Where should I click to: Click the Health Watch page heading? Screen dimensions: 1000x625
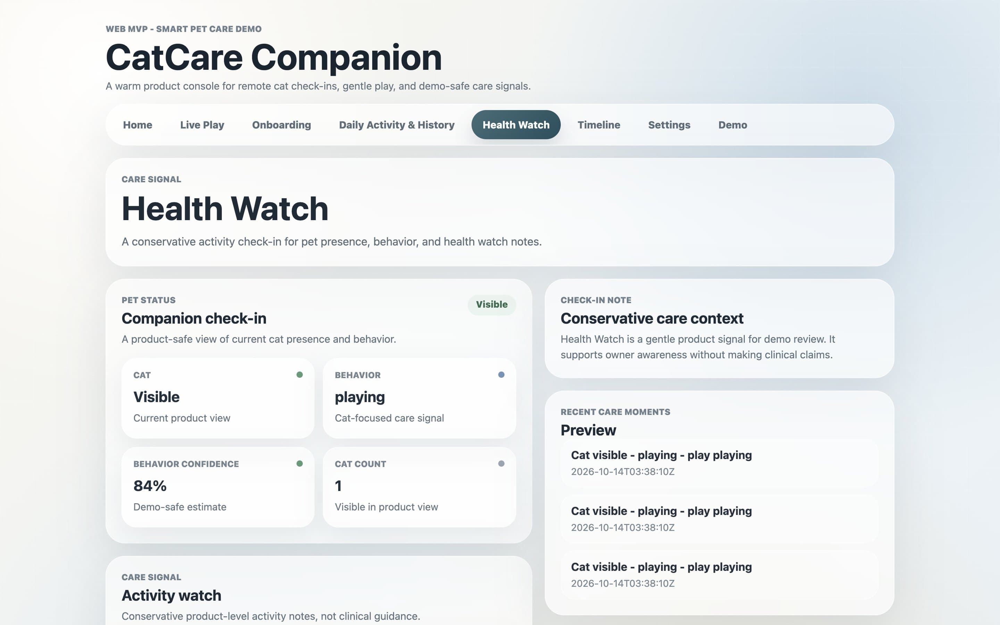(225, 209)
